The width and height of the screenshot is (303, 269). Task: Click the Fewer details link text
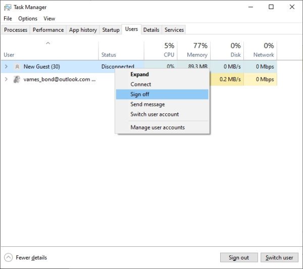[x=31, y=257]
